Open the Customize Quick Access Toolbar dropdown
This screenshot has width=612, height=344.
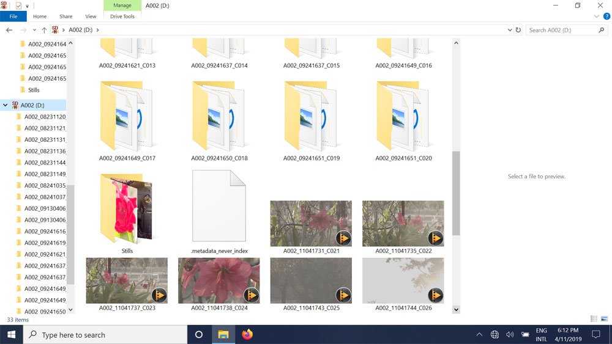[28, 6]
